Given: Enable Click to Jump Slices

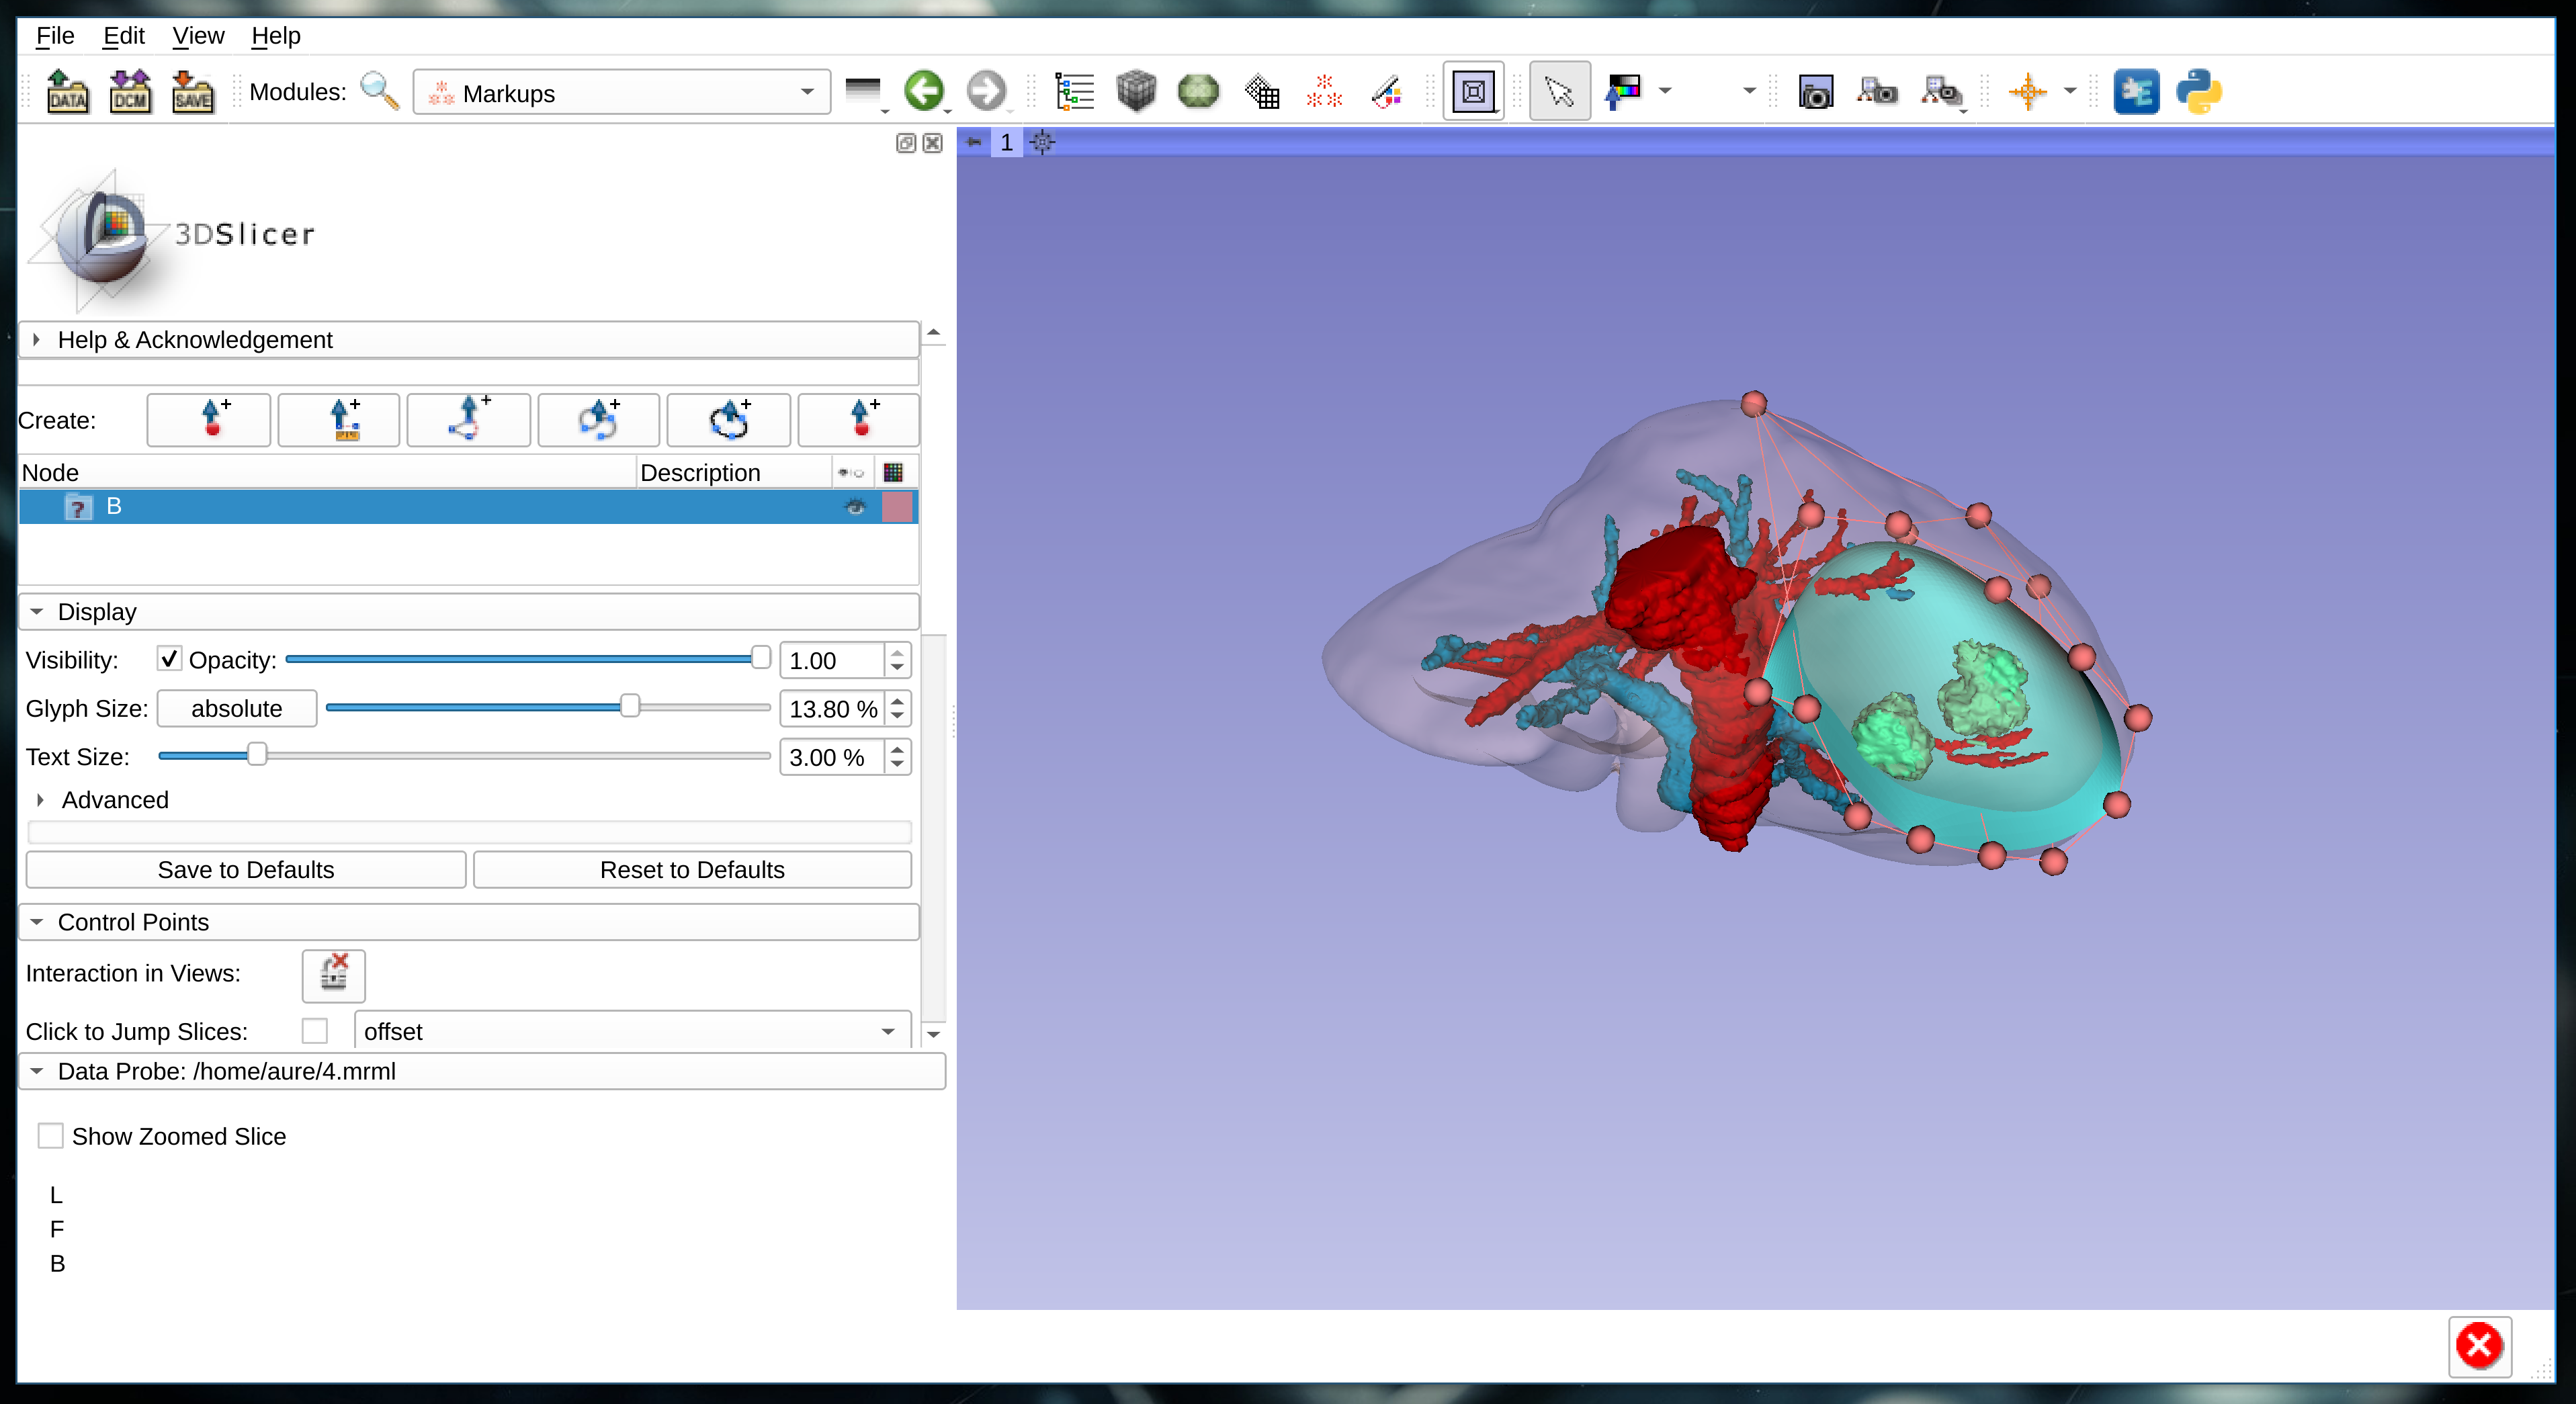Looking at the screenshot, I should tap(316, 1031).
